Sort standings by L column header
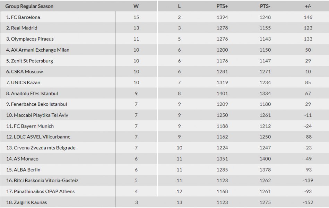329x208 pixels. pyautogui.click(x=179, y=6)
